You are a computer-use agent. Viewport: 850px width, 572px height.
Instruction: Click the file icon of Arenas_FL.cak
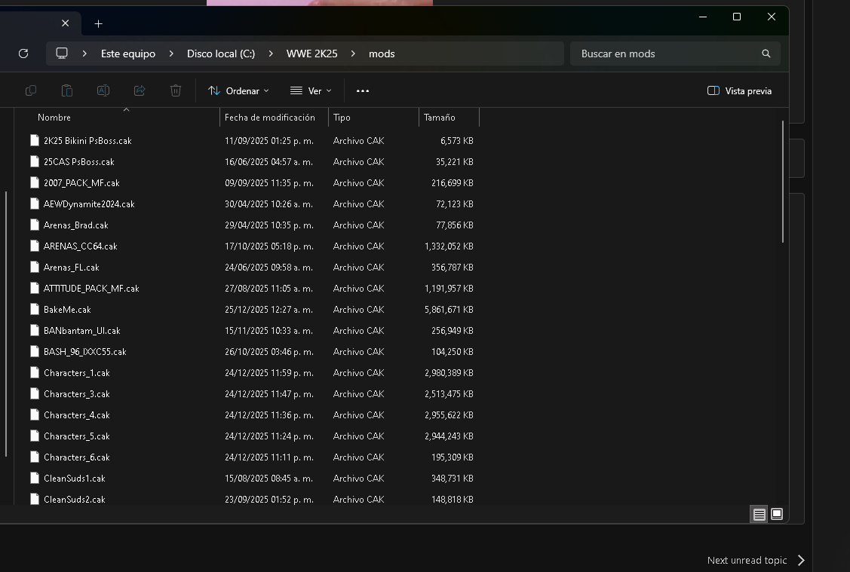click(35, 267)
